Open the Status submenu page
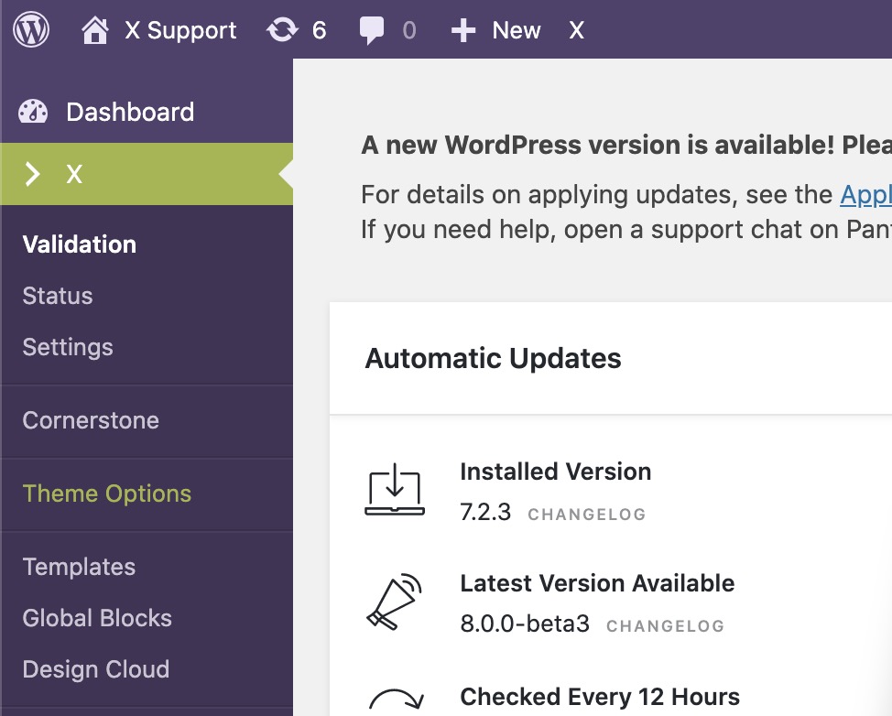 coord(58,296)
